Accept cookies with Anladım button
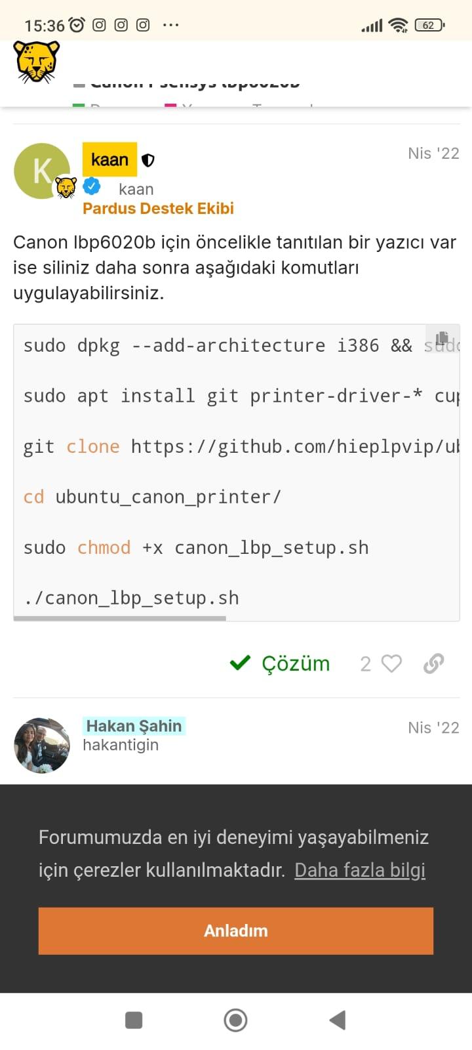Image resolution: width=472 pixels, height=1050 pixels. (236, 931)
